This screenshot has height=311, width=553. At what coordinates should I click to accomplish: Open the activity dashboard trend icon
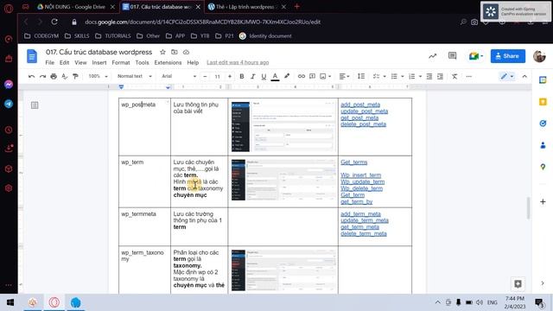432,56
